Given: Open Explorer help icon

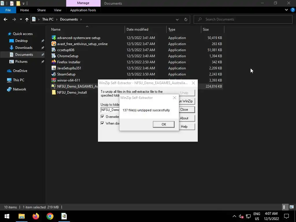Looking at the screenshot, I should pyautogui.click(x=293, y=10).
